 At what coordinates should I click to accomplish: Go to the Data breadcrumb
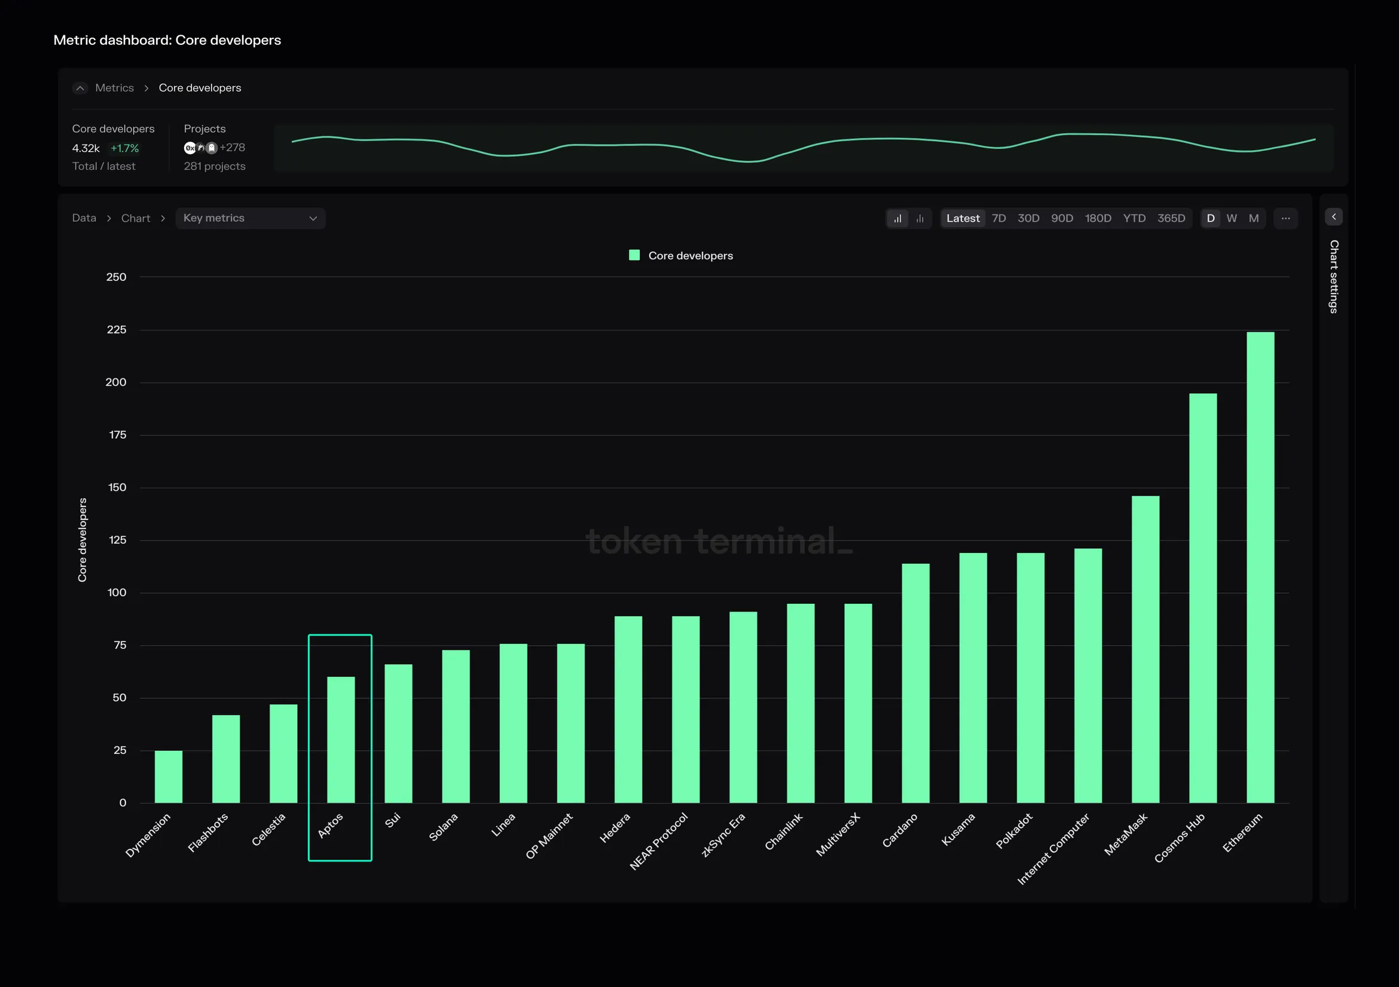point(84,218)
